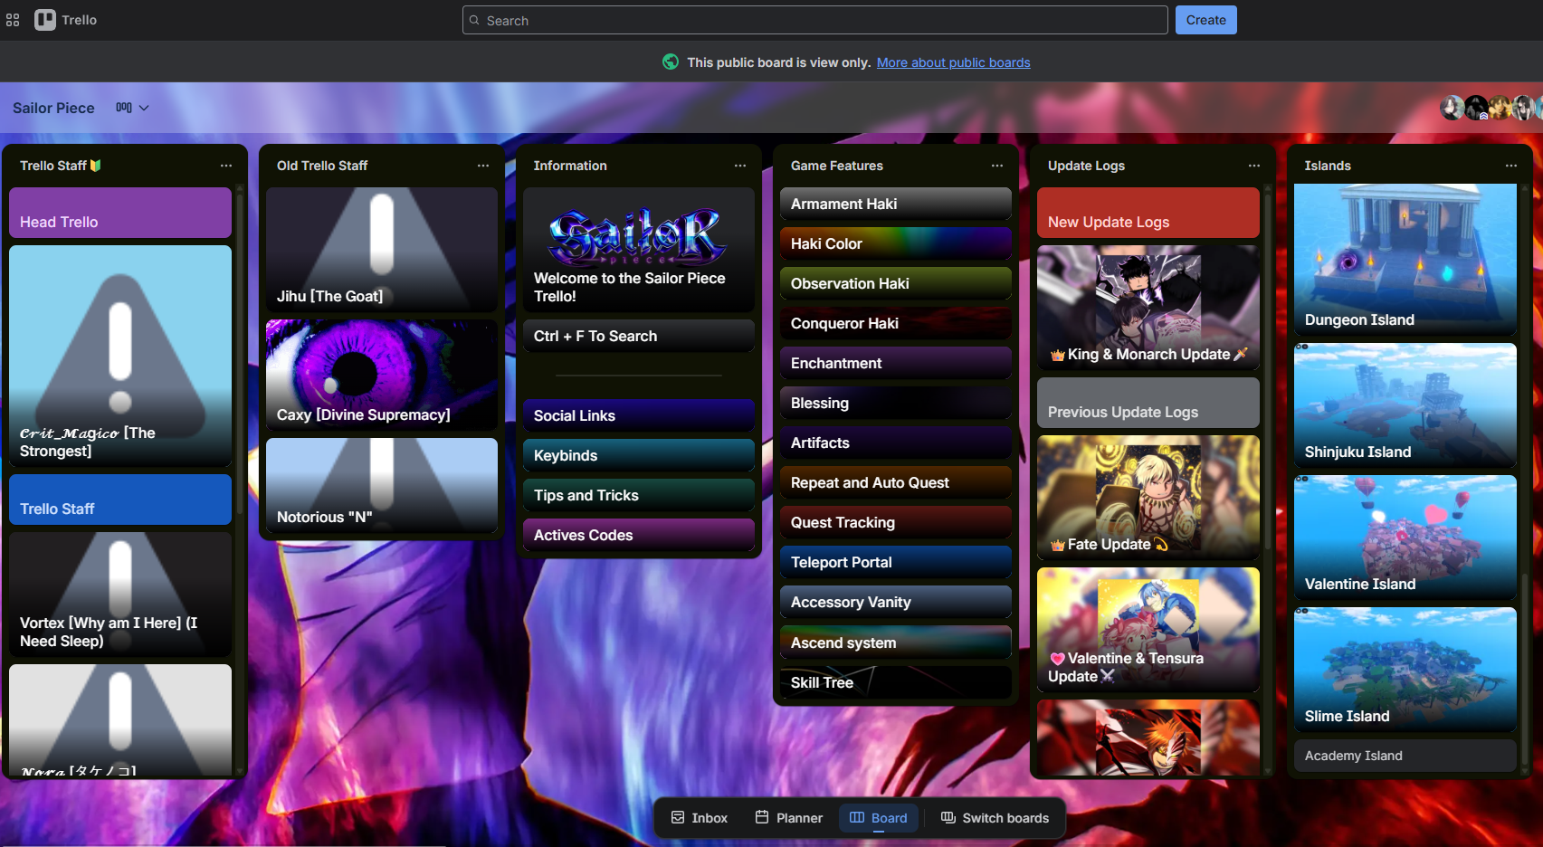Select the Board tab at the bottom
The width and height of the screenshot is (1543, 847).
(878, 817)
